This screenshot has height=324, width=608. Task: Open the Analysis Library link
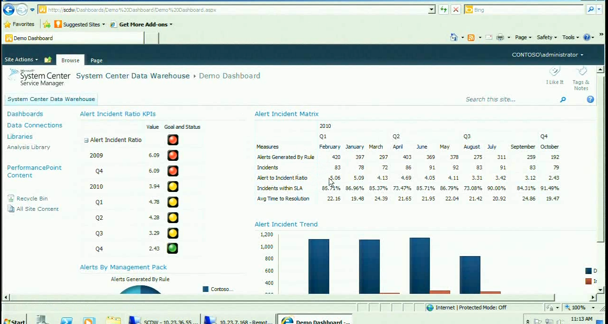[28, 147]
